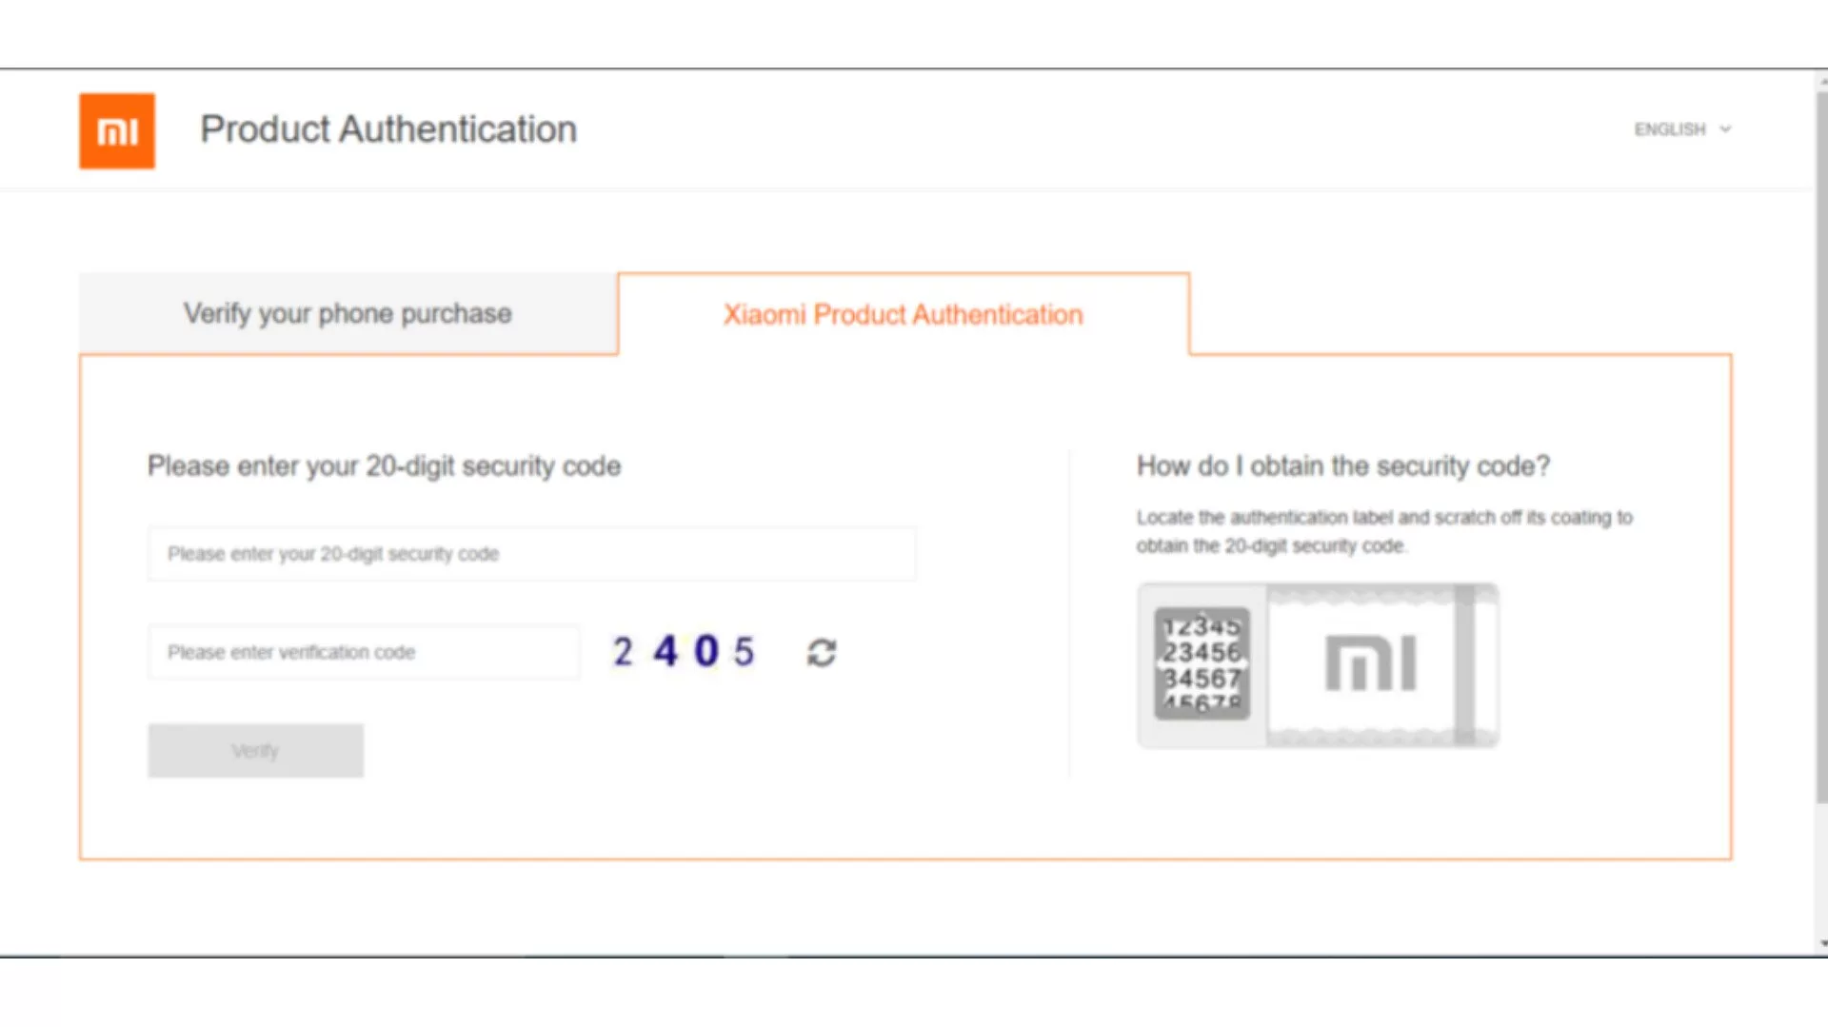Click 'Please enter your 20-digit security code' heading
This screenshot has width=1828, height=1027.
click(384, 466)
